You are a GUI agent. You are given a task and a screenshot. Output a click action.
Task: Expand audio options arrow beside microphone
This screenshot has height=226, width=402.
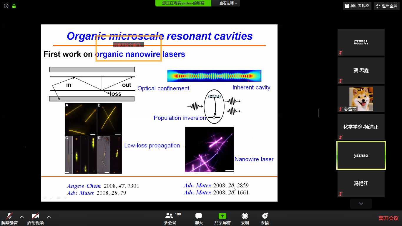tap(22, 217)
